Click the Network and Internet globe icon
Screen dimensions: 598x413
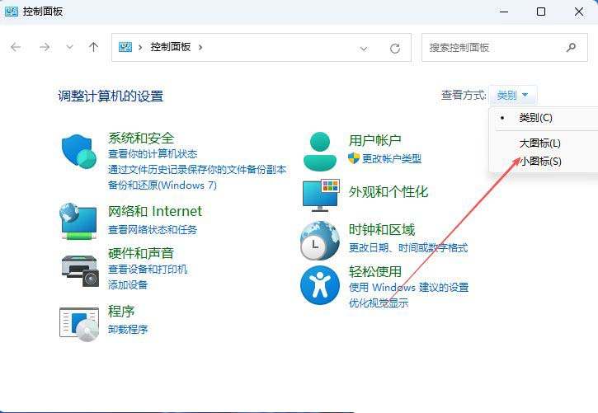click(x=79, y=221)
